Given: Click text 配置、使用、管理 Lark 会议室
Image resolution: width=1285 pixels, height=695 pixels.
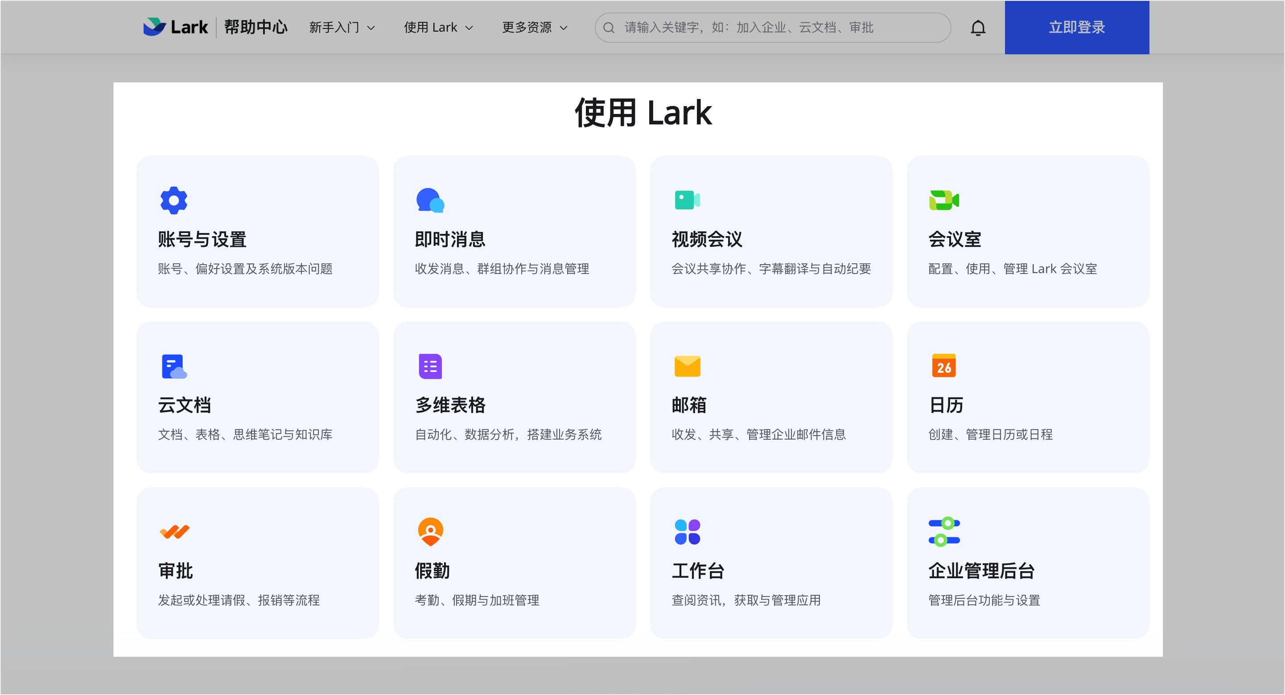Looking at the screenshot, I should [x=1013, y=269].
